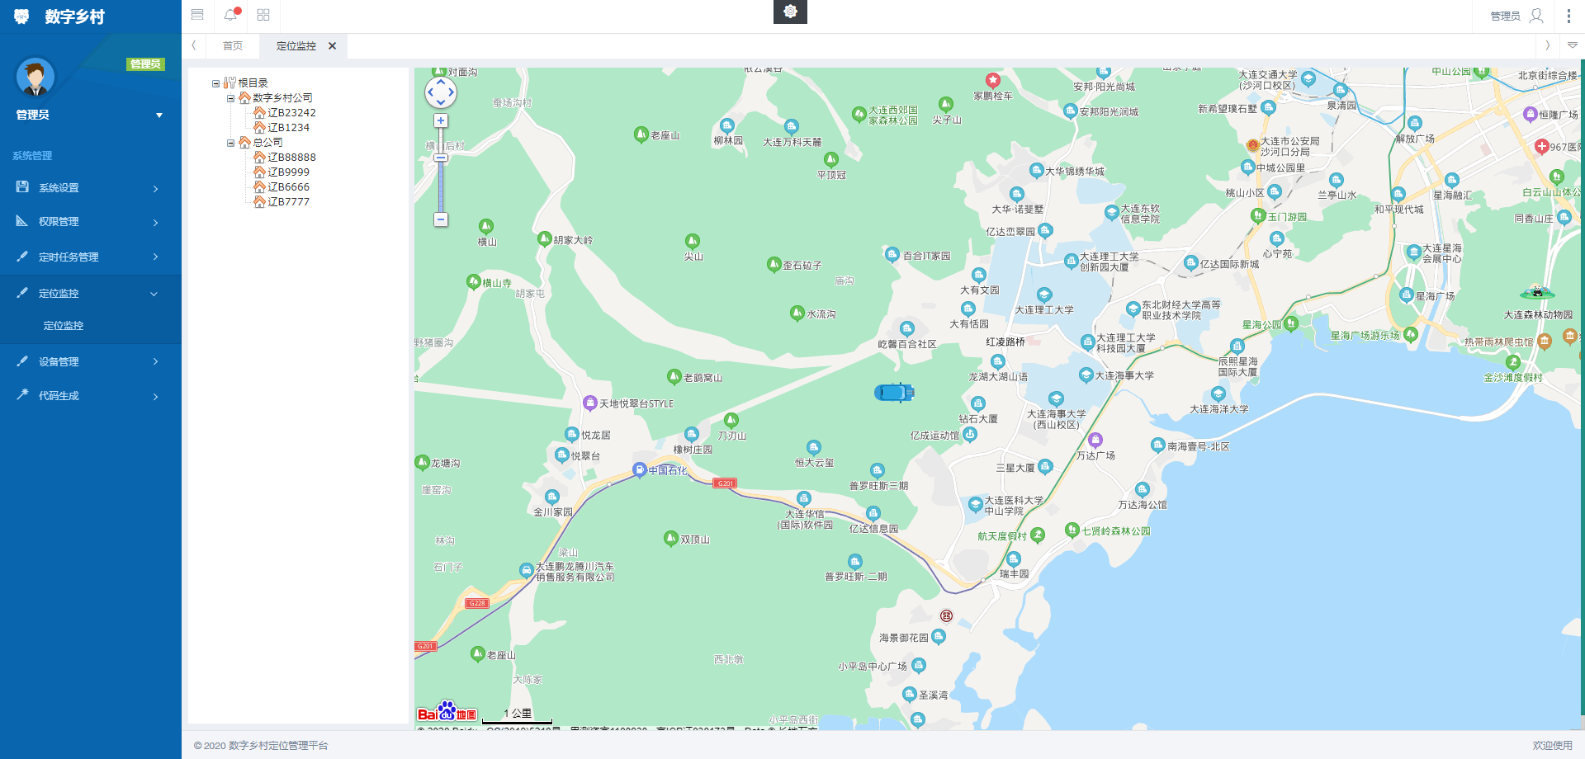Click the 七贤岭森林公园 marker
Screen dimensions: 1585x759
(1072, 530)
